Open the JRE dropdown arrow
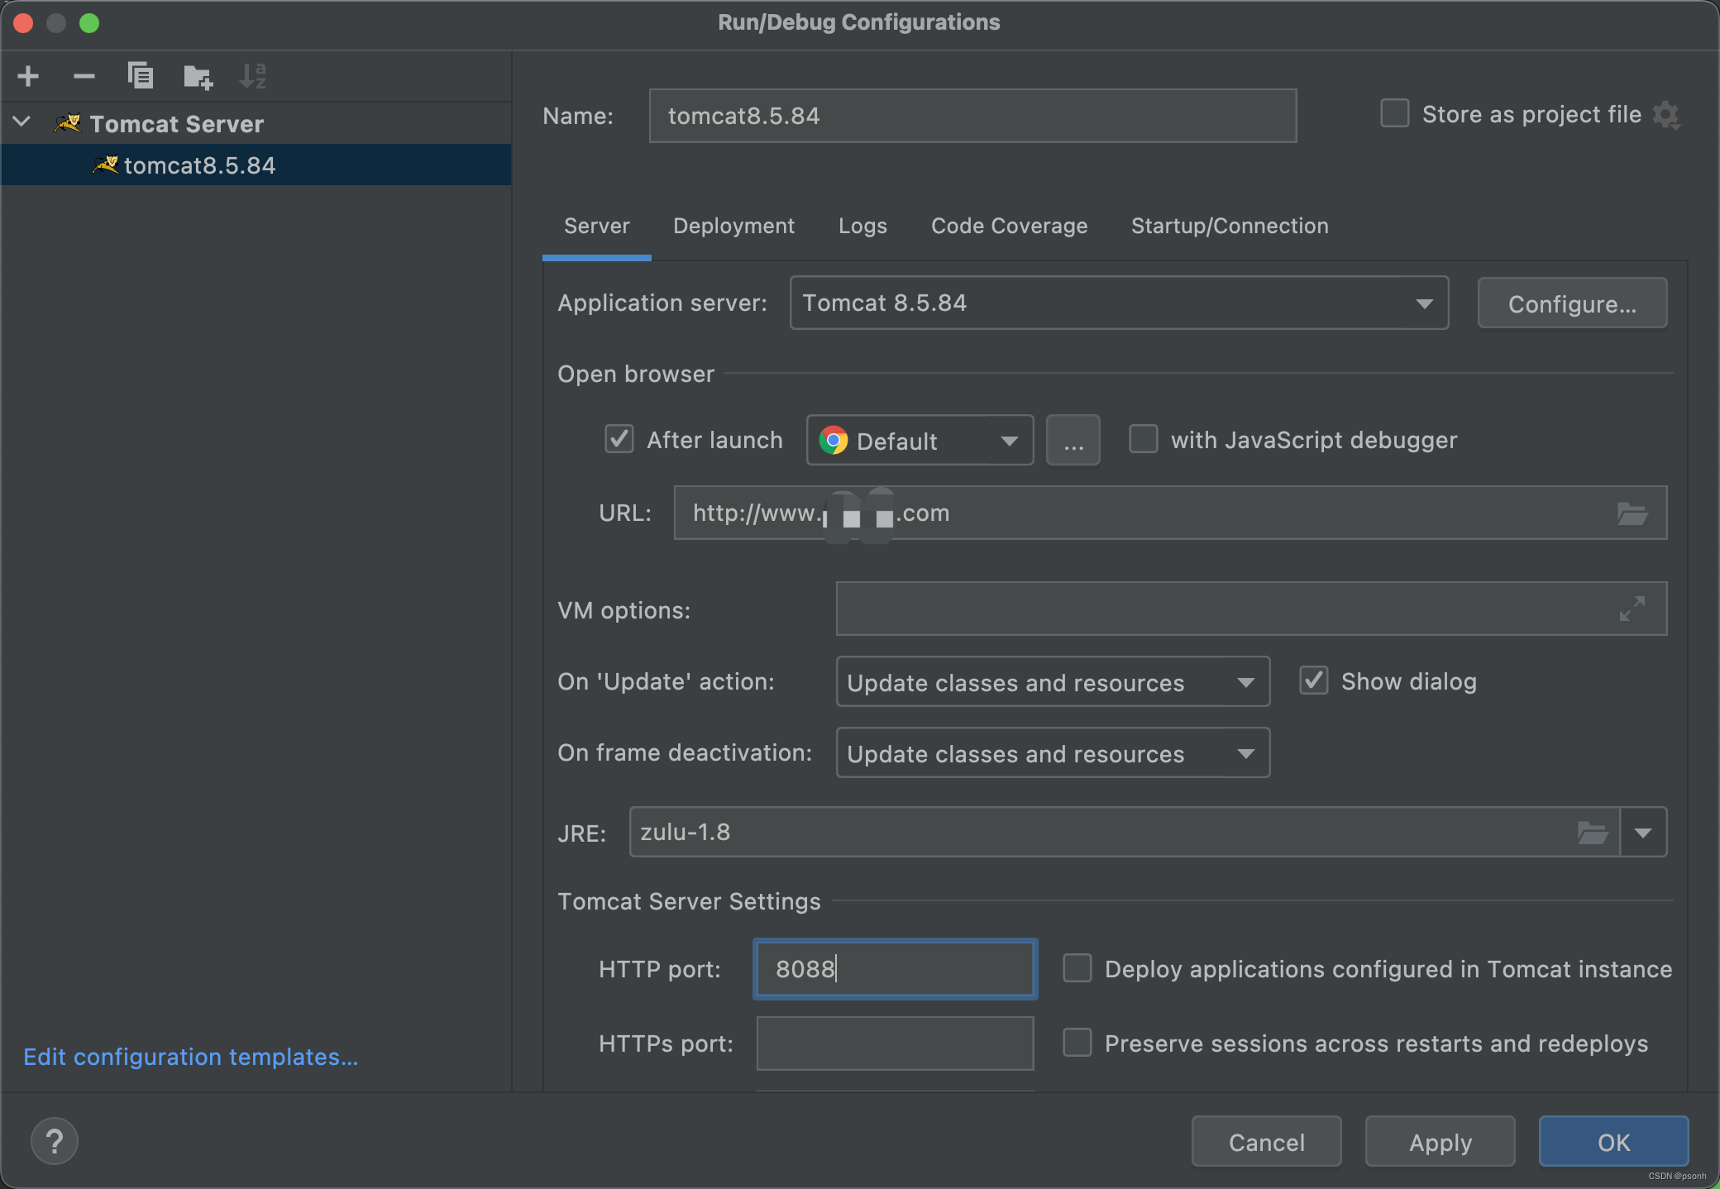 coord(1643,833)
